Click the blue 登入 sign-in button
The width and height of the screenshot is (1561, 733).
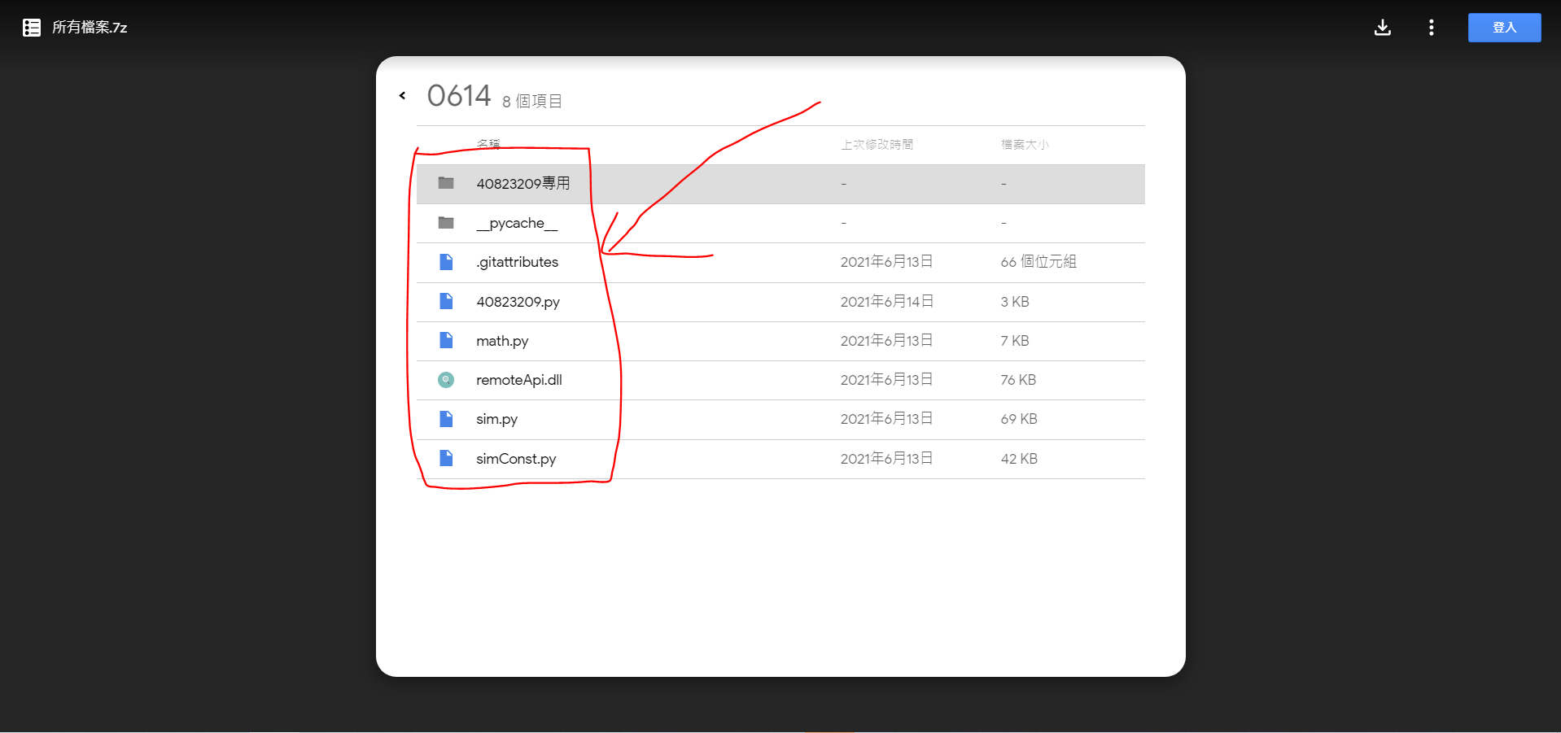(1504, 28)
